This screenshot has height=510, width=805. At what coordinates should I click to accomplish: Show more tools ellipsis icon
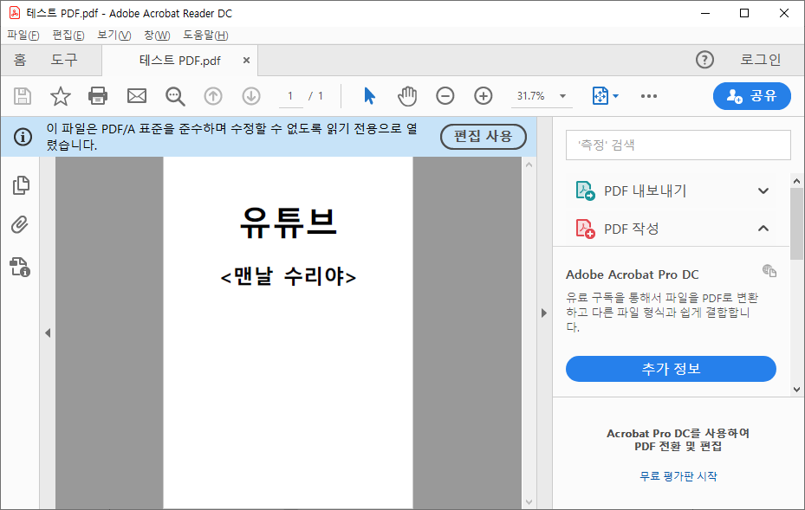tap(649, 96)
